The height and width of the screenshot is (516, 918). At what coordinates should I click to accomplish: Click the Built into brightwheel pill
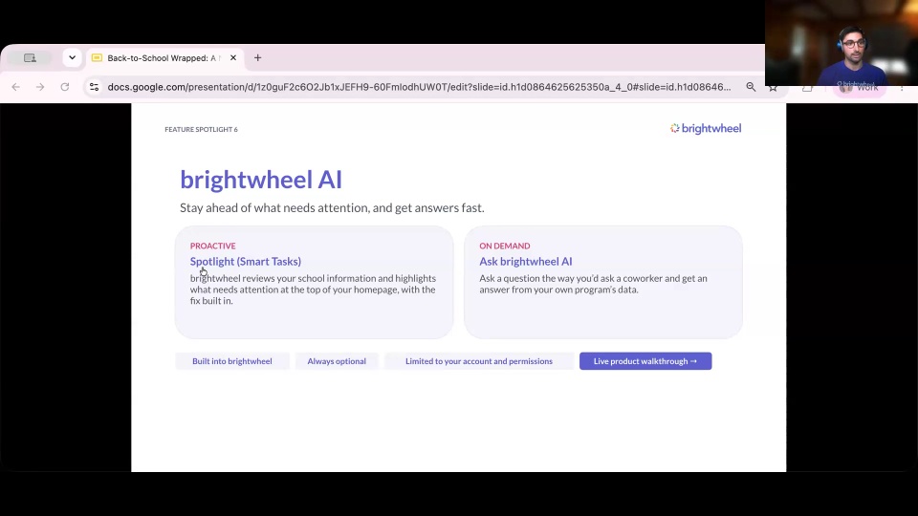(231, 361)
